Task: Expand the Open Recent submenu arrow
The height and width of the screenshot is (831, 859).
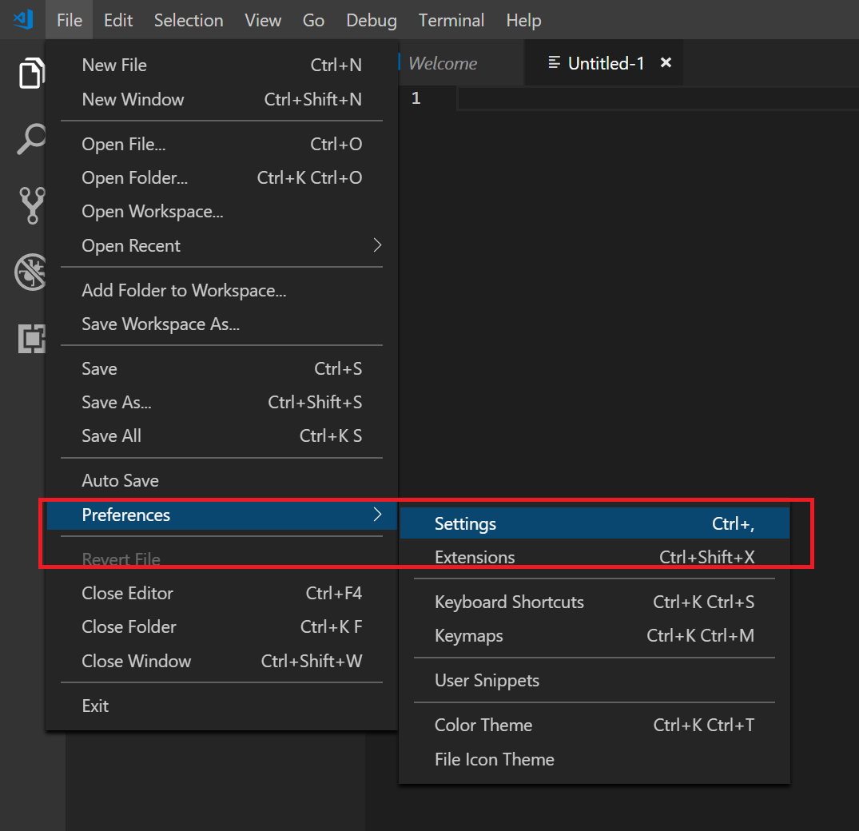Action: click(377, 245)
